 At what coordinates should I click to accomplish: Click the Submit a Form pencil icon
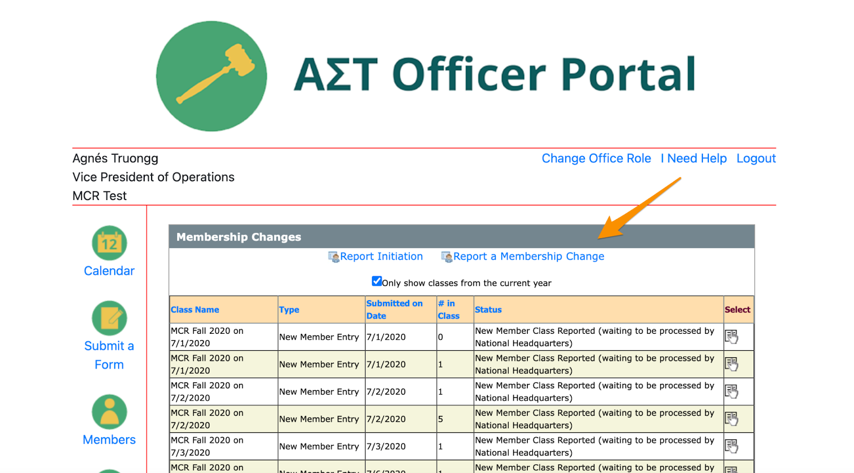click(109, 318)
